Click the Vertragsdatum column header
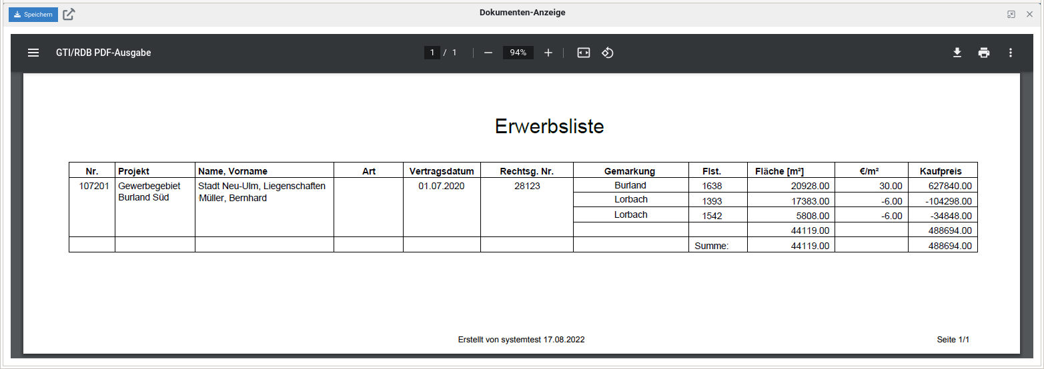The height and width of the screenshot is (369, 1044). (x=442, y=171)
